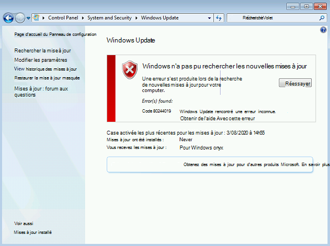330x246 pixels.
Task: Click the Refresh icon next to address bar
Action: pyautogui.click(x=219, y=18)
